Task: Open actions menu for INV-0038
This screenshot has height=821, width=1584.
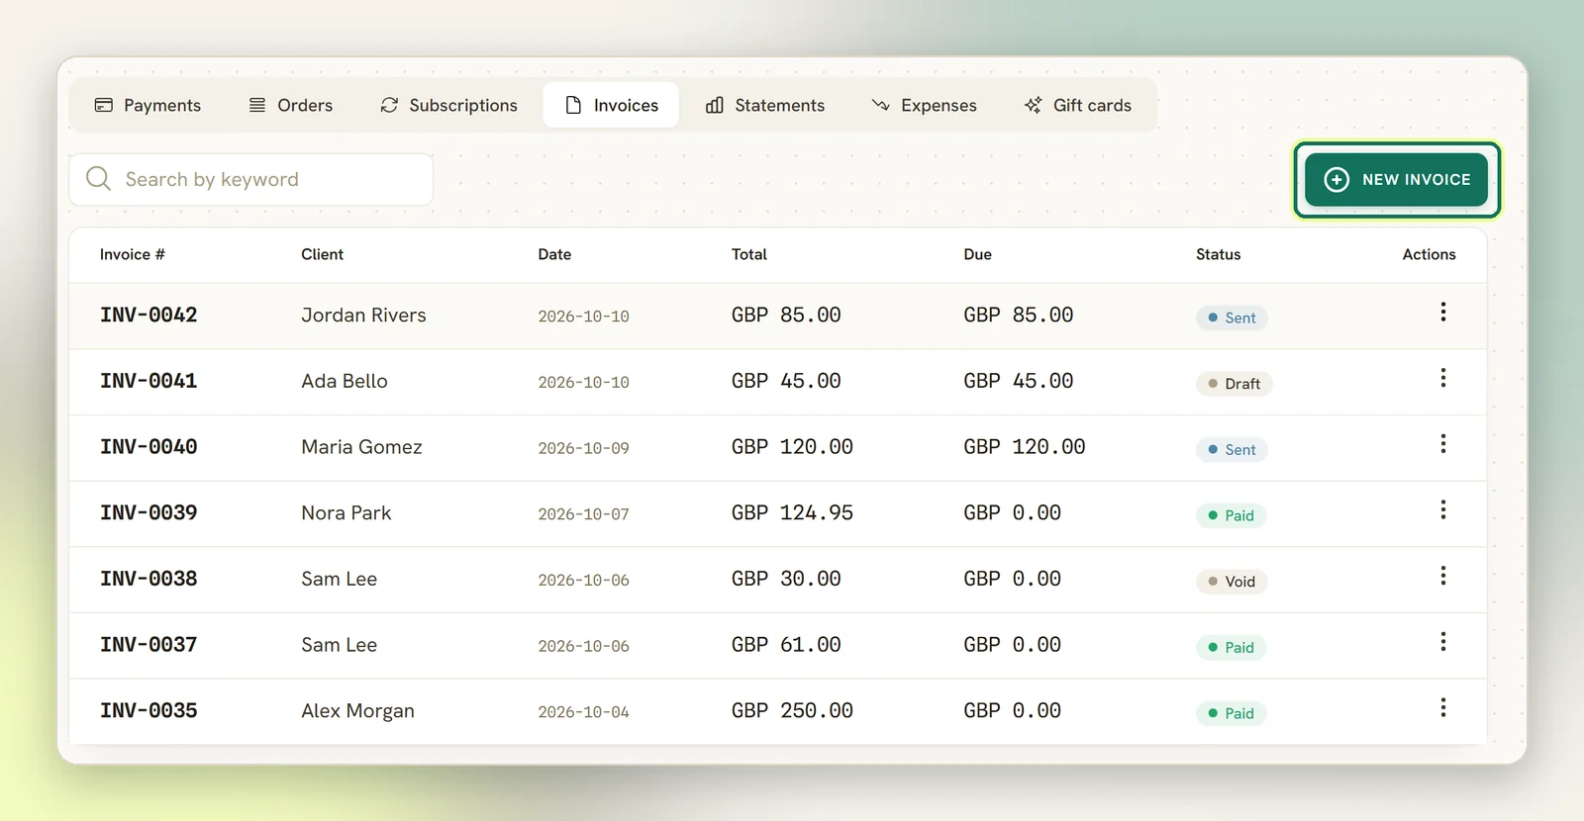Action: (x=1442, y=576)
